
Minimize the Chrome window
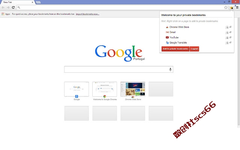[225, 2]
